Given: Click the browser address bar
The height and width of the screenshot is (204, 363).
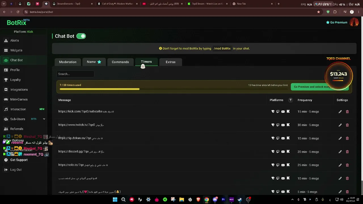Looking at the screenshot, I should [170, 12].
